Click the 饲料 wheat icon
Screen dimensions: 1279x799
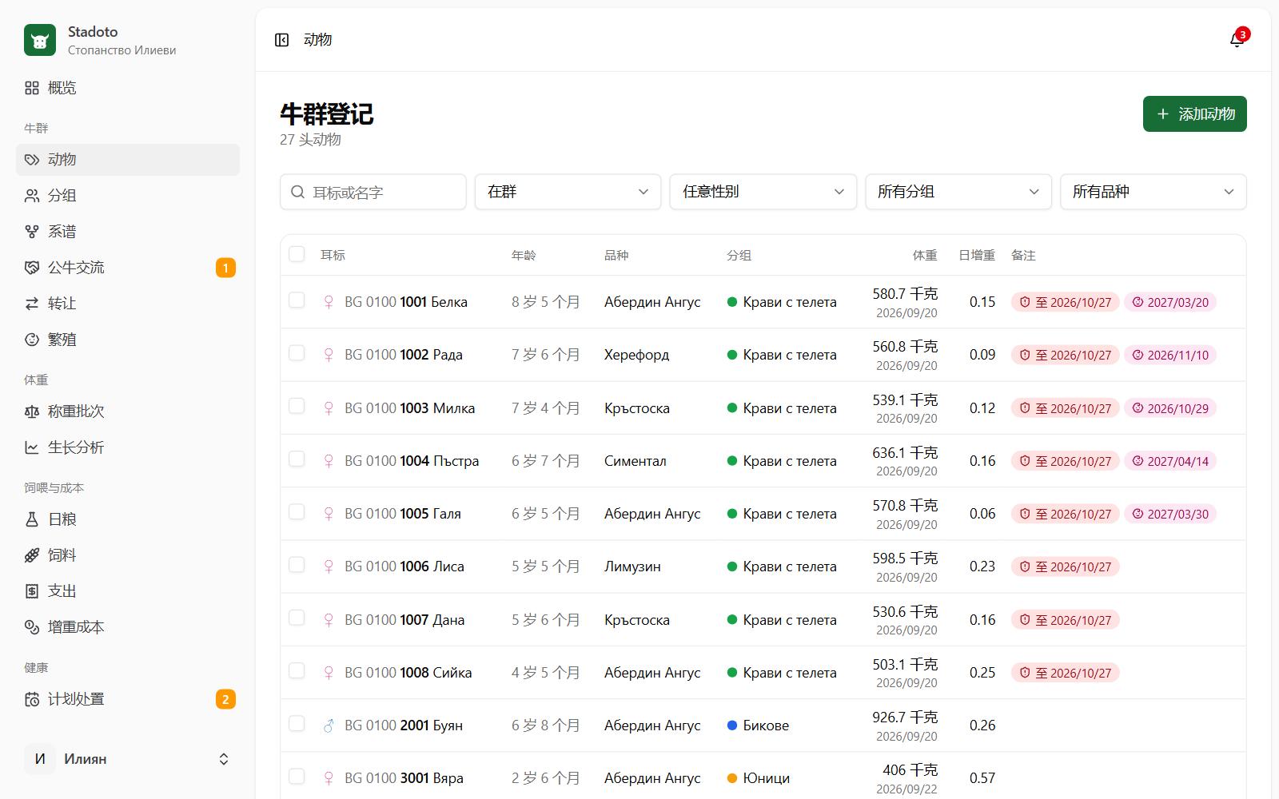coord(32,555)
